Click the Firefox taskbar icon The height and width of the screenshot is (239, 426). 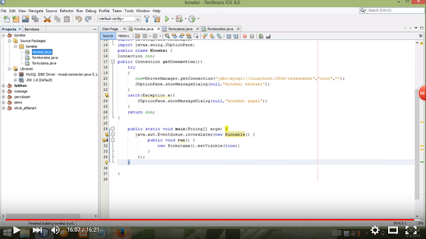tap(121, 232)
